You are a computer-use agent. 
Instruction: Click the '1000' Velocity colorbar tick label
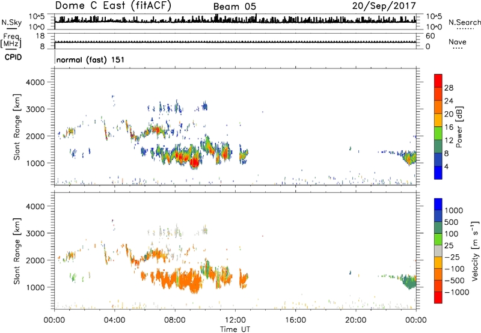[454, 210]
